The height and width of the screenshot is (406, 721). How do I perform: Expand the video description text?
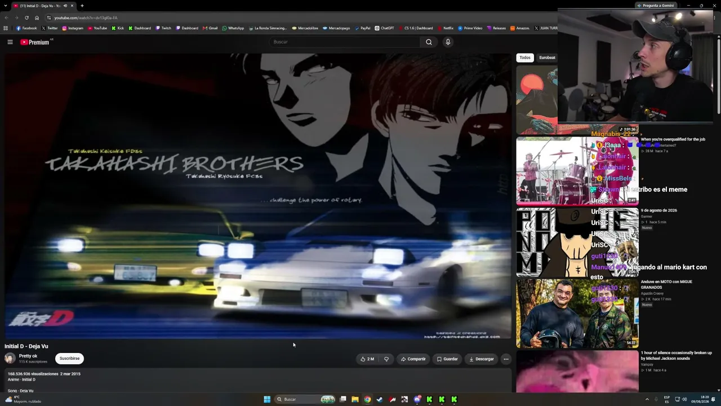(x=258, y=382)
